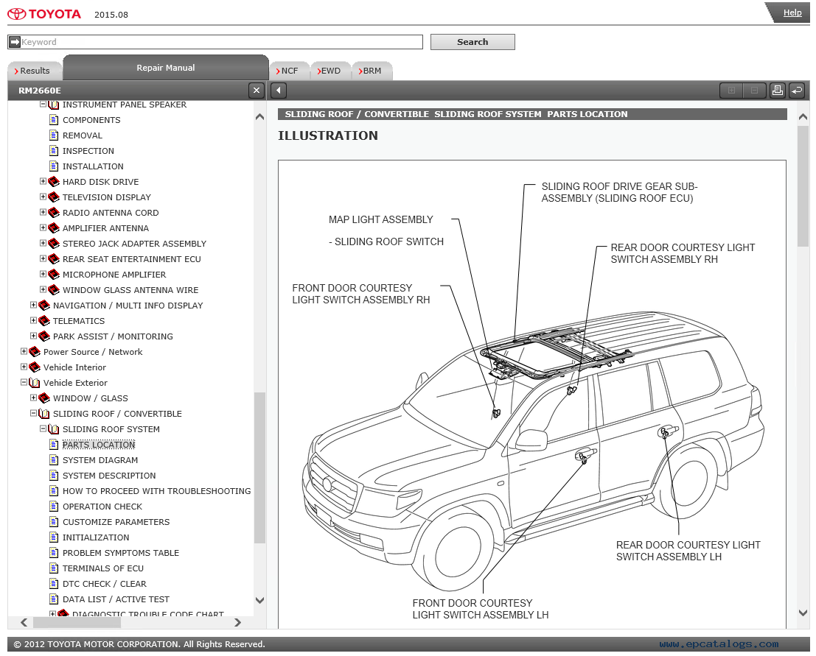Image resolution: width=816 pixels, height=656 pixels.
Task: Click the back triangle button above illustration
Action: 279,91
